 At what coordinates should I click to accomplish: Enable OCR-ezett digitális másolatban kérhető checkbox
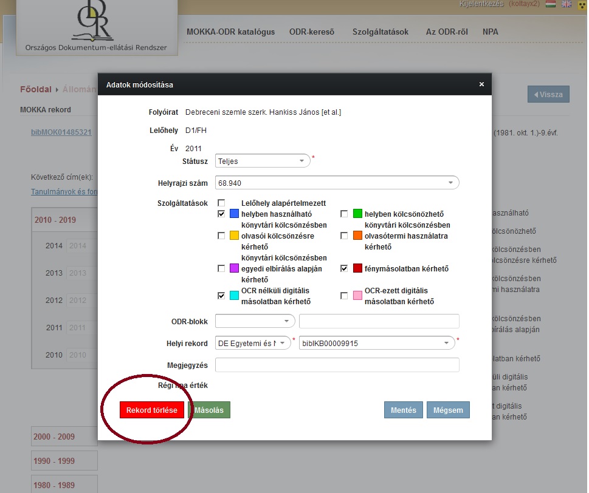345,296
